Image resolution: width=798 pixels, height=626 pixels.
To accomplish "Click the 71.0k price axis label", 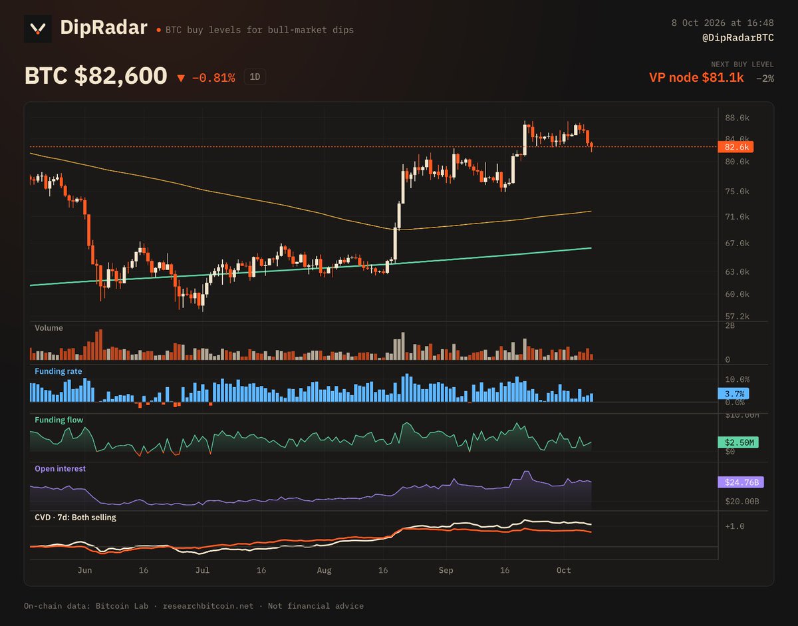I will (737, 217).
